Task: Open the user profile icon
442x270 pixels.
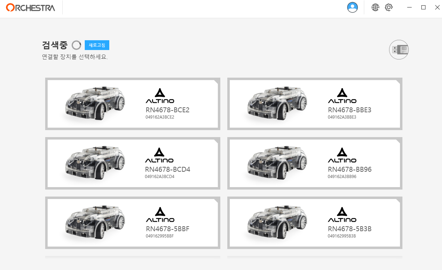Action: click(352, 7)
